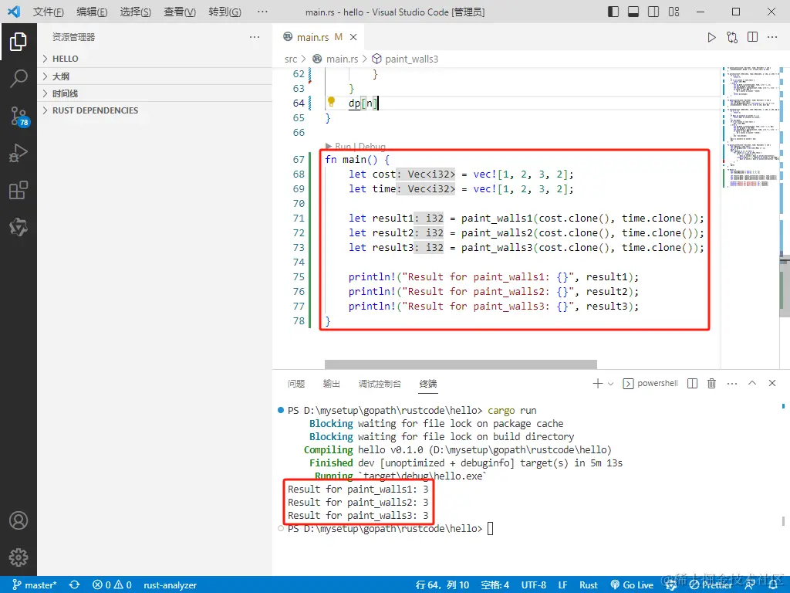
Task: Click the master* branch in status bar
Action: [35, 585]
